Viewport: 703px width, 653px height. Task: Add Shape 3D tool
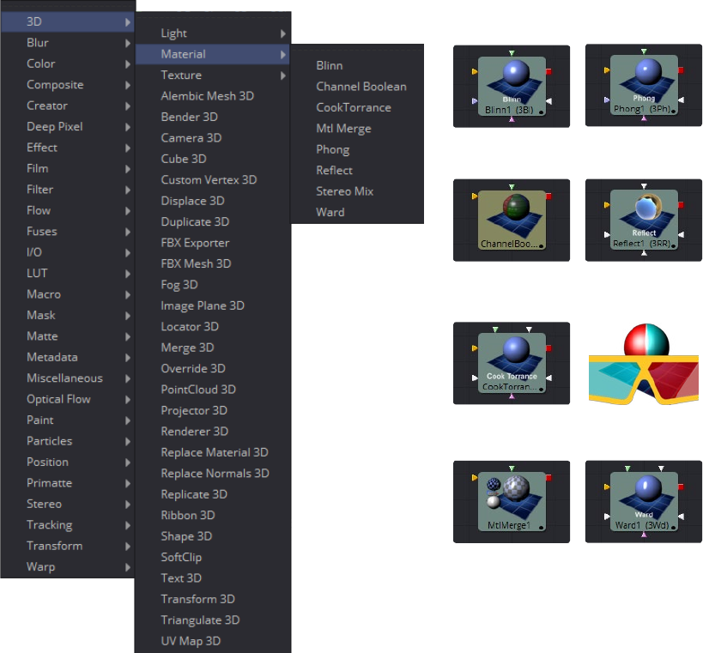coord(186,536)
